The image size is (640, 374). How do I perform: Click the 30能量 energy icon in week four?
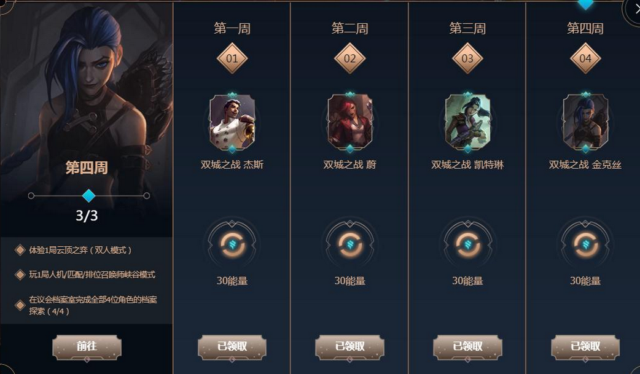tap(585, 244)
